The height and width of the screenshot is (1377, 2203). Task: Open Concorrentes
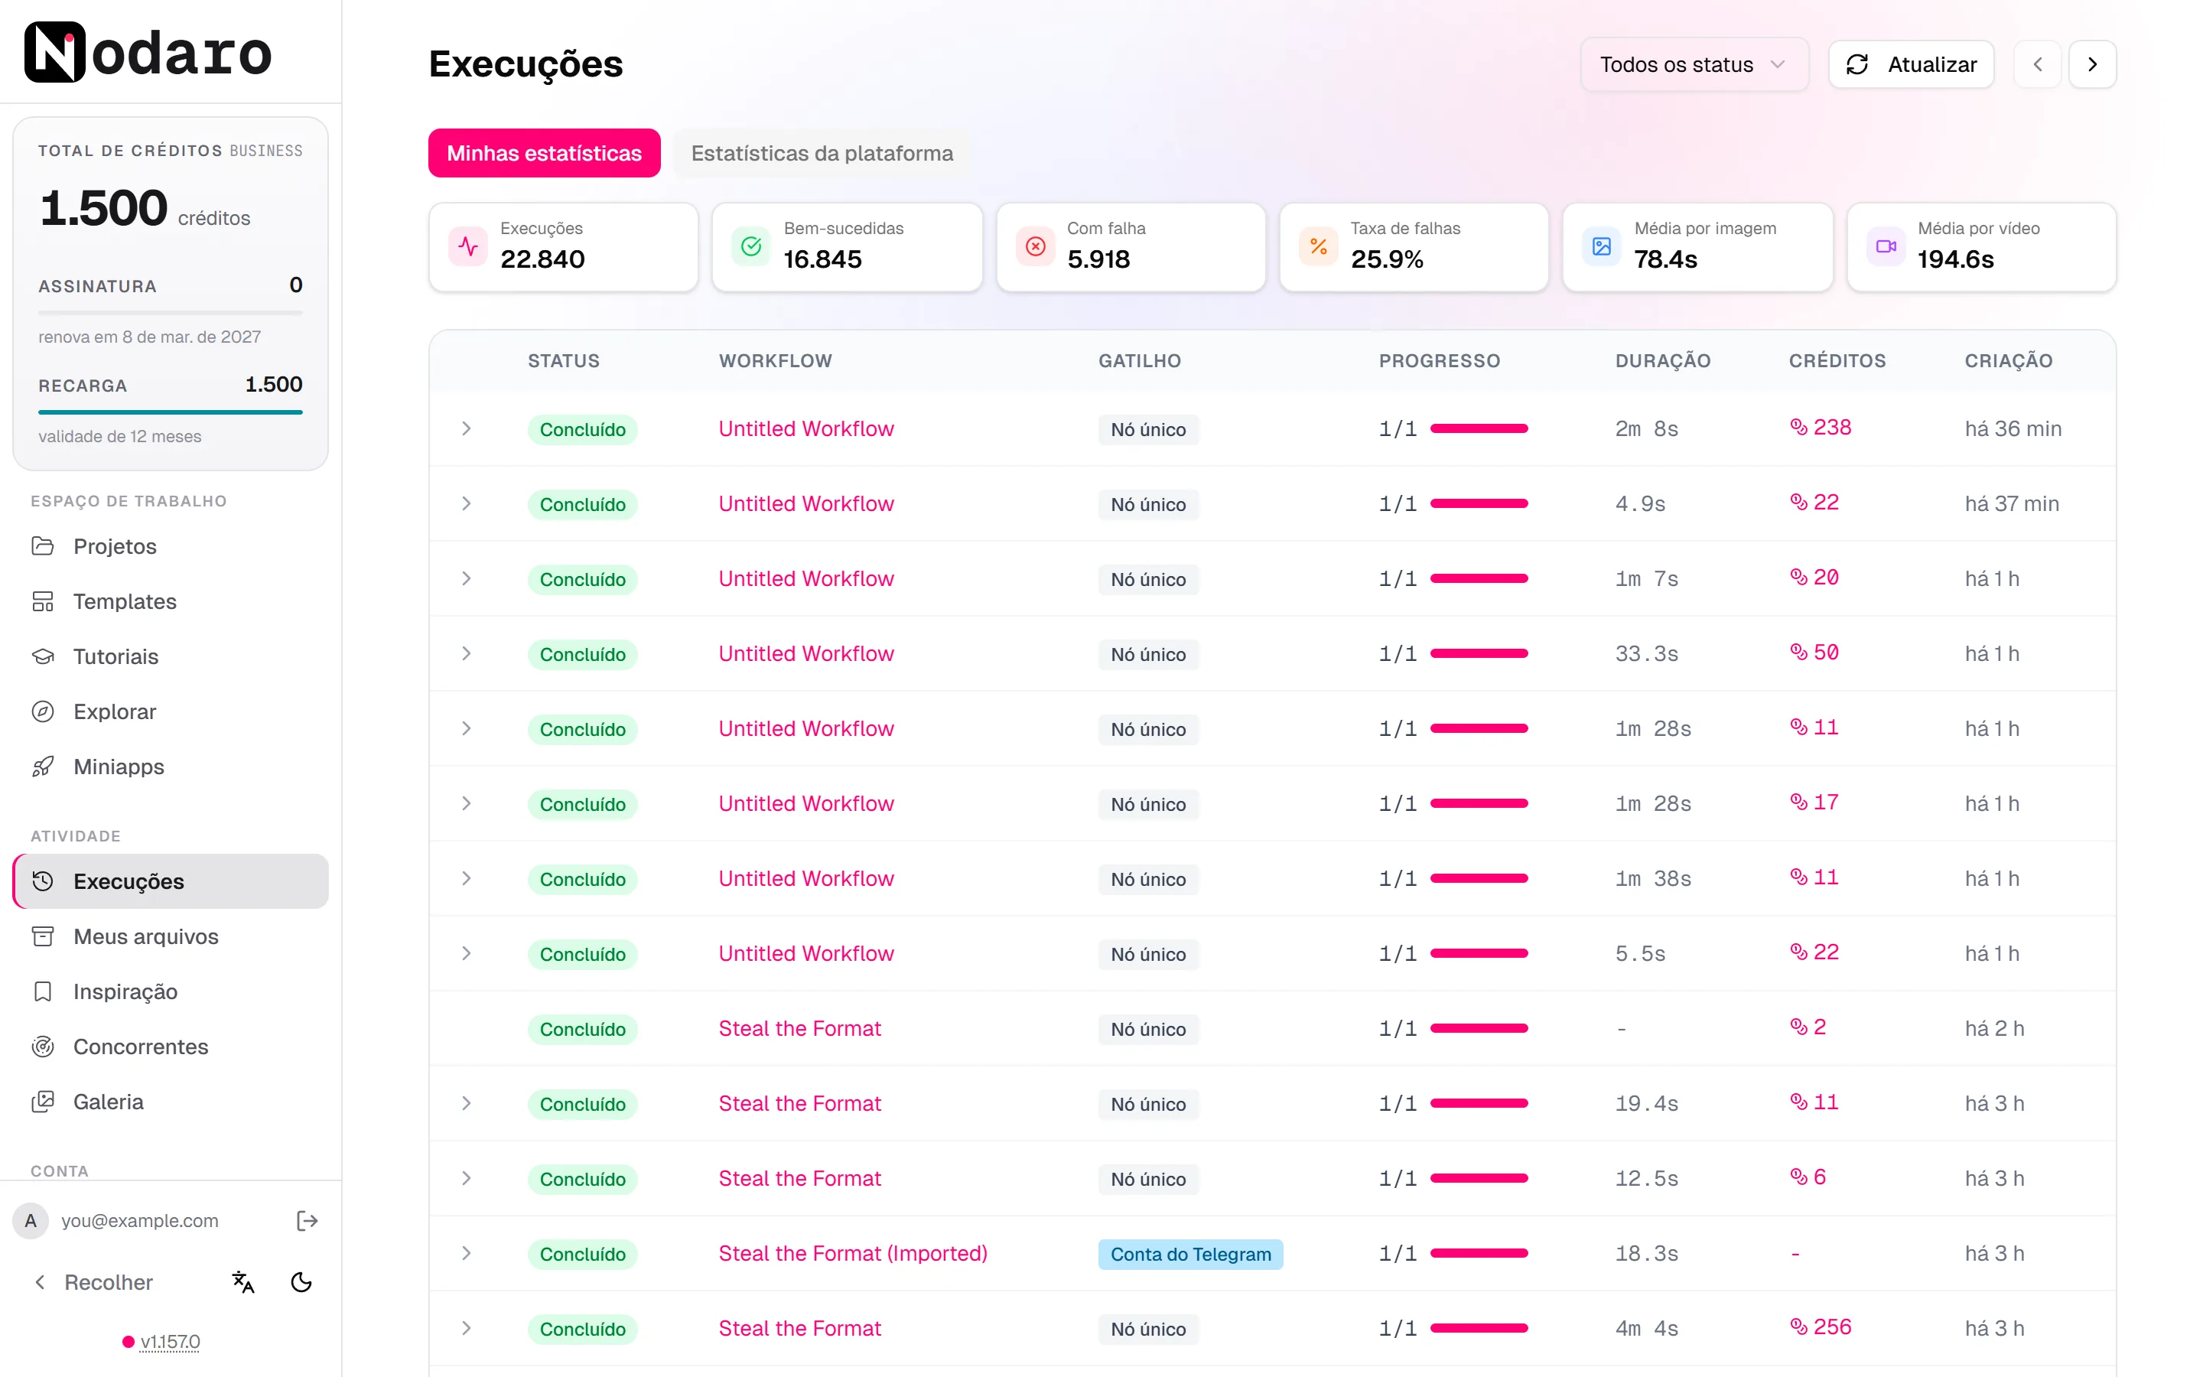click(x=171, y=1047)
